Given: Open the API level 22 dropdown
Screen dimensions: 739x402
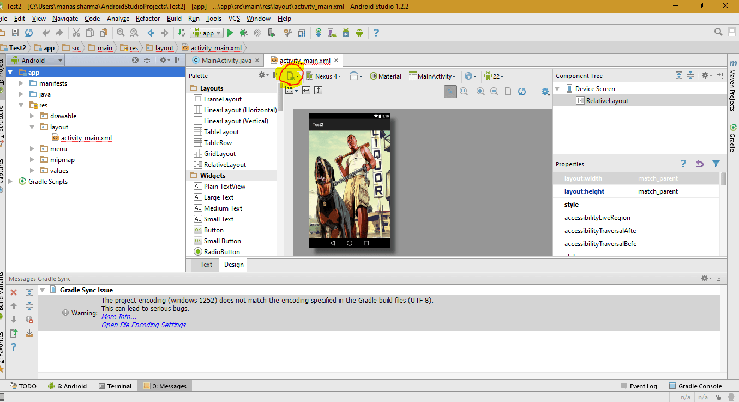Looking at the screenshot, I should point(494,76).
